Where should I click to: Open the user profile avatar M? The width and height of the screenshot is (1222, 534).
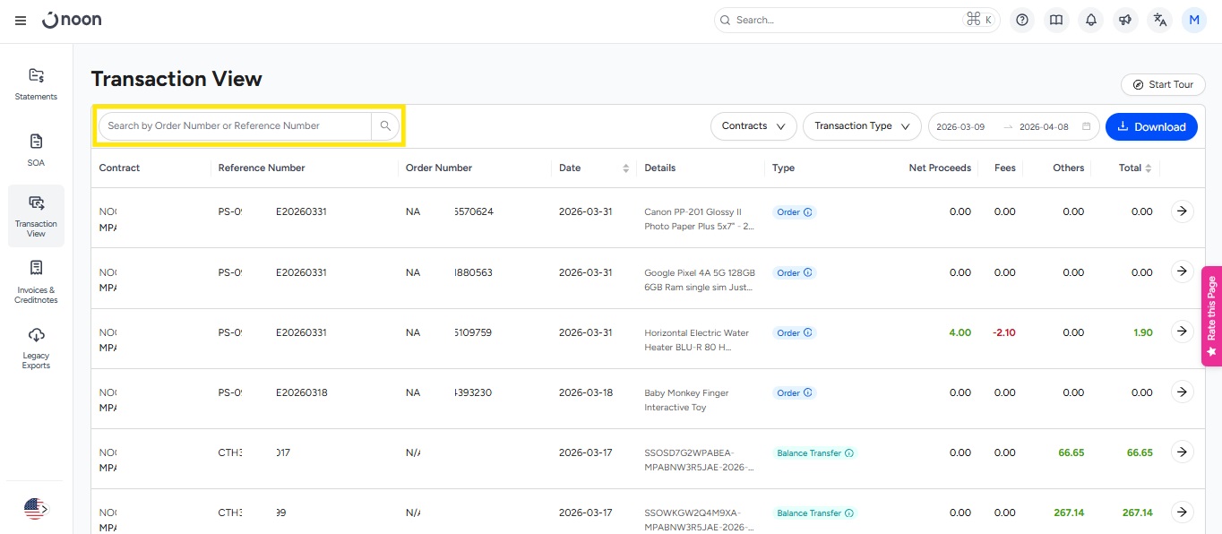point(1194,20)
